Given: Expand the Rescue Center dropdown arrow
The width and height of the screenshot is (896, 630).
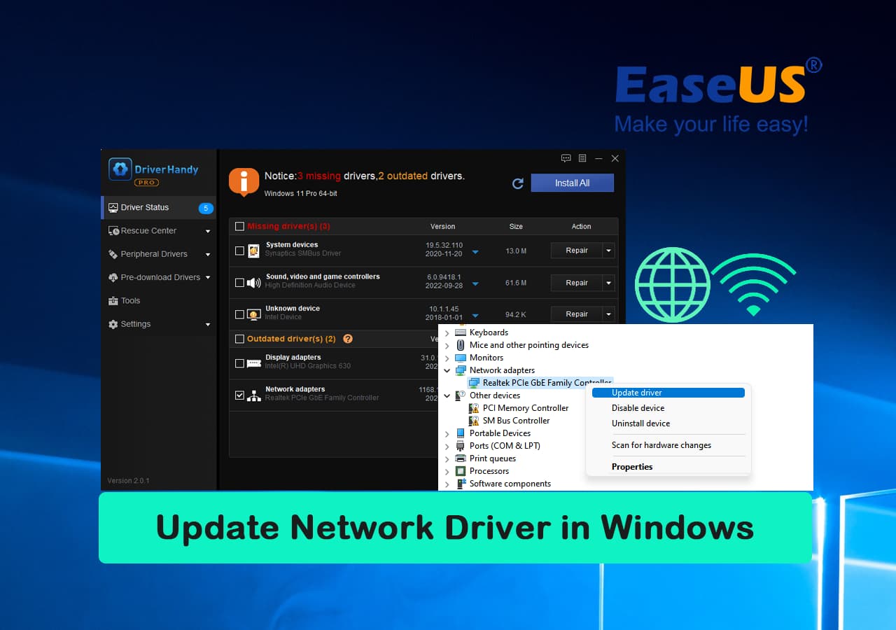Looking at the screenshot, I should coord(208,232).
